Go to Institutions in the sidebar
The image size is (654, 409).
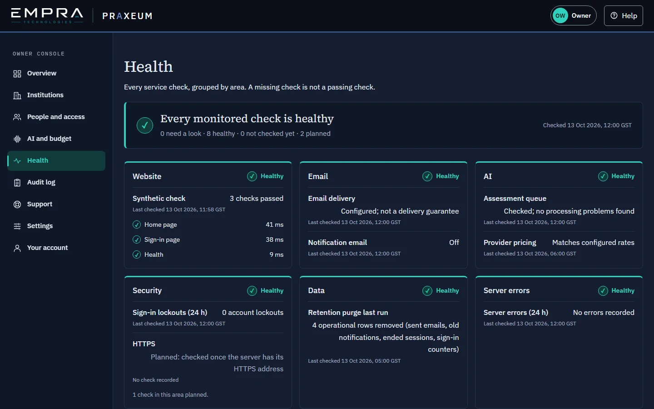pos(56,95)
